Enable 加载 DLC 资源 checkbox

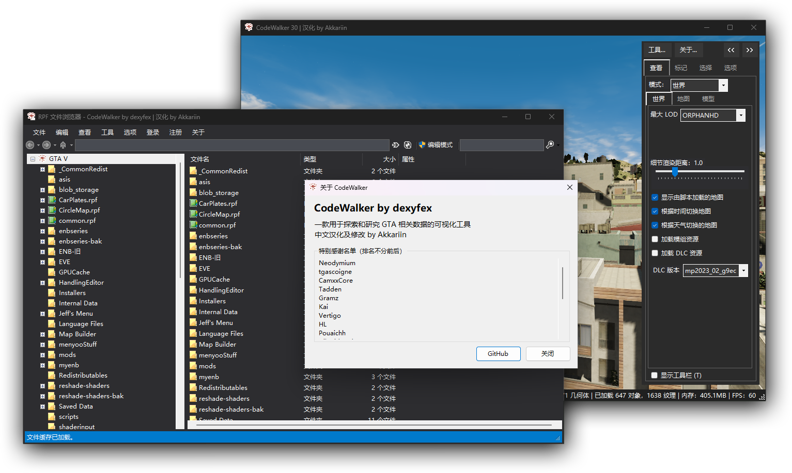tap(655, 253)
